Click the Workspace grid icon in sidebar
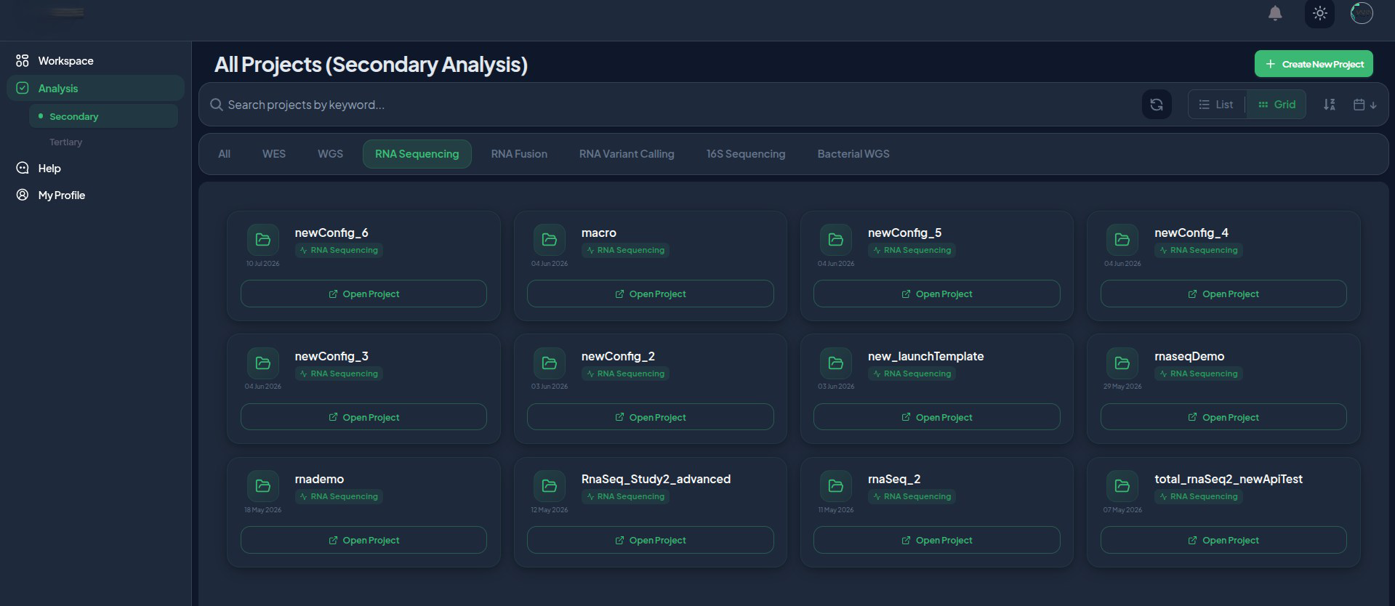Image resolution: width=1395 pixels, height=606 pixels. tap(23, 60)
